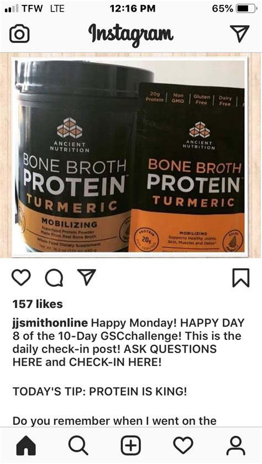Open the Search tab magnifier
The width and height of the screenshot is (262, 464).
(x=78, y=445)
